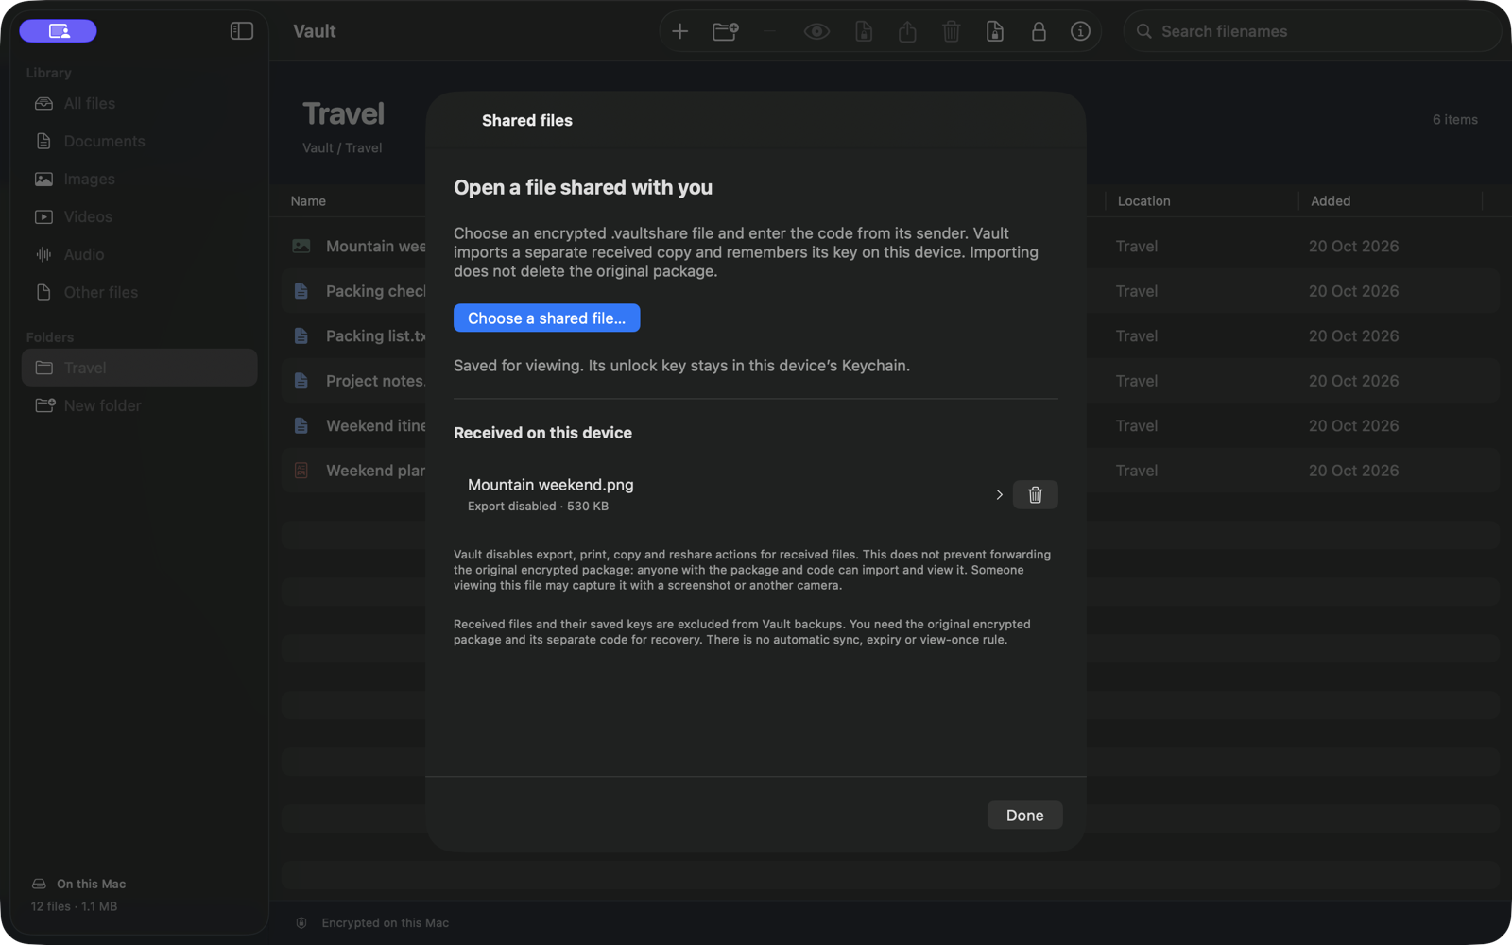1512x945 pixels.
Task: Click New folder in the sidebar
Action: 139,405
